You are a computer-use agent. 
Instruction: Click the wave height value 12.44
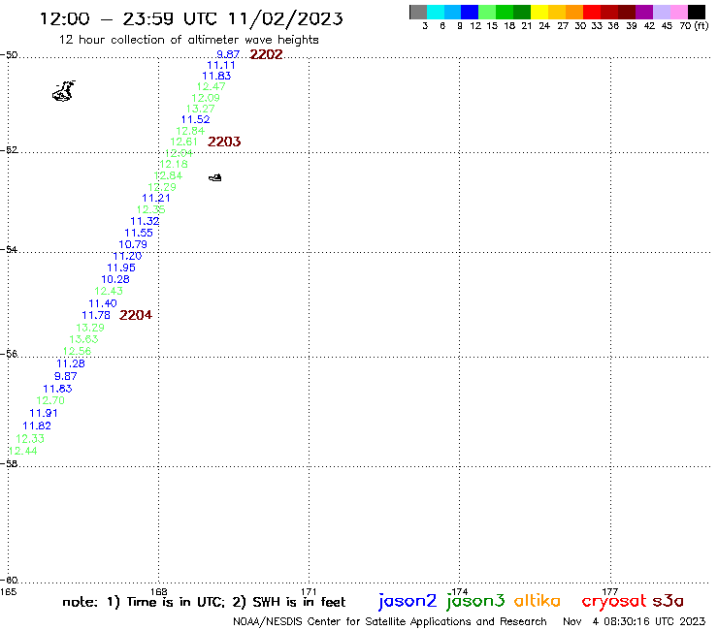pos(23,451)
